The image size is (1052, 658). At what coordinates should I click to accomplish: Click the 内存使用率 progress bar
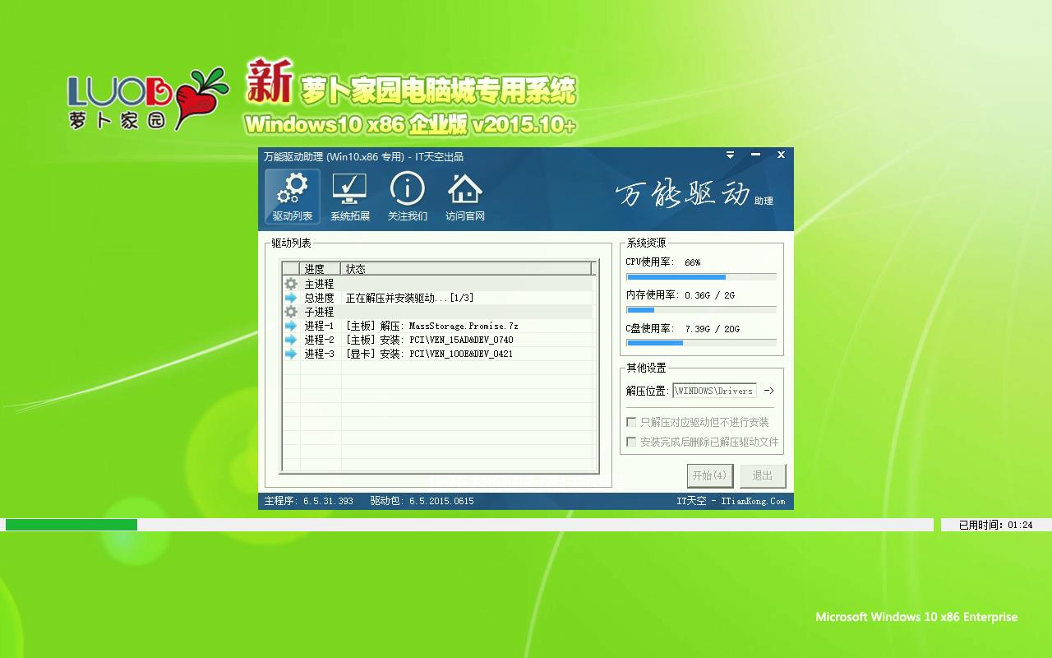[701, 310]
